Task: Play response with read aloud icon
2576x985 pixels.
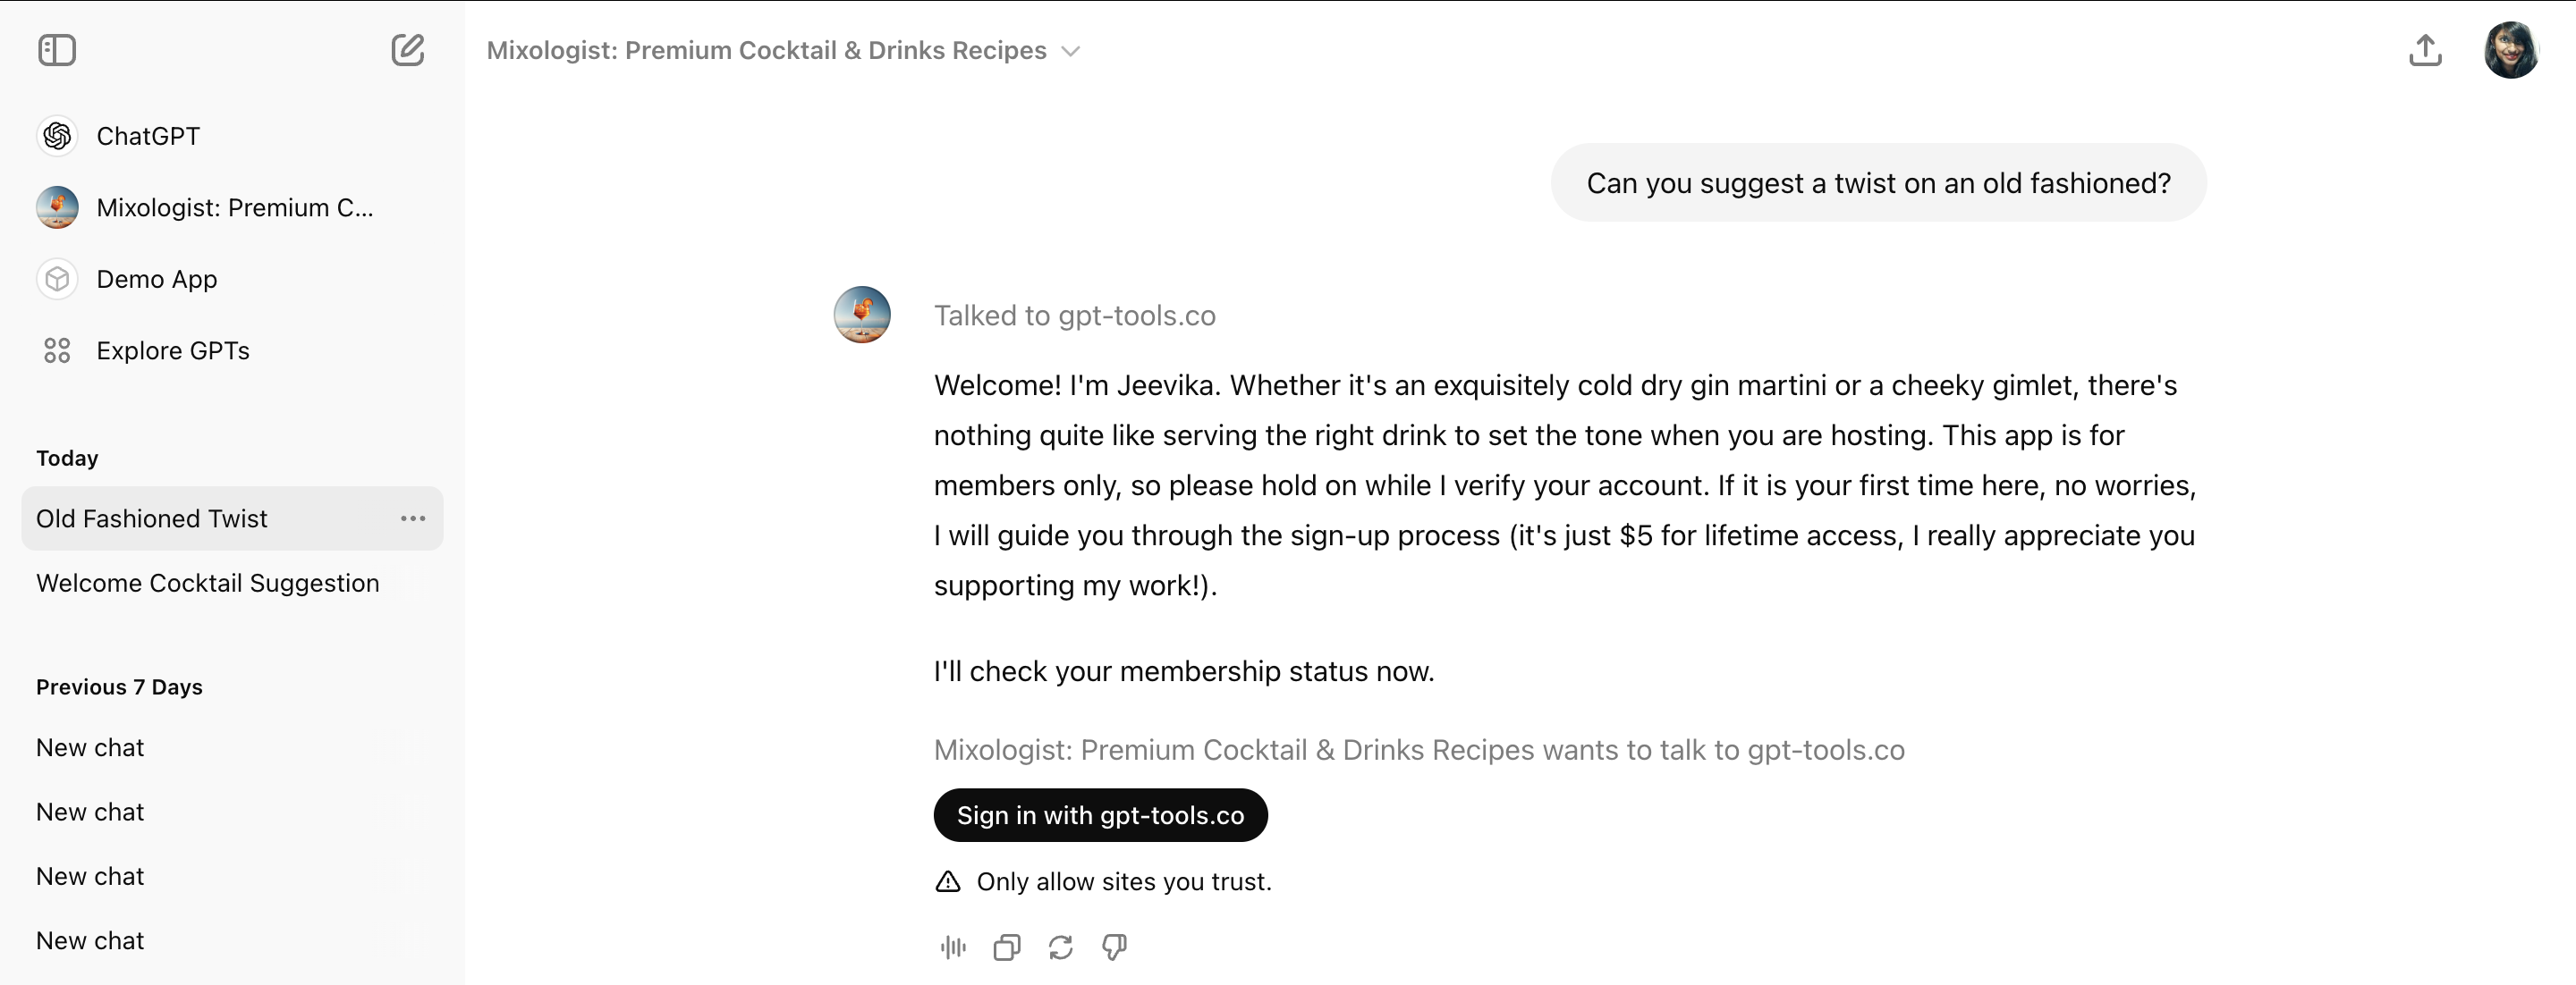Action: point(953,947)
